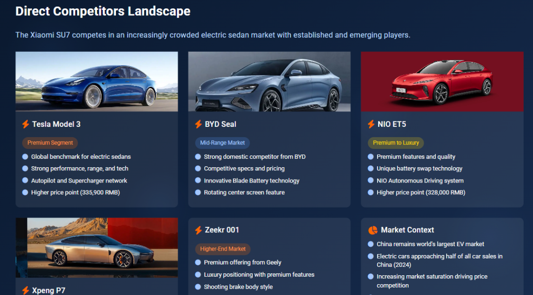Click the lightning icon beside NIO ET5
The image size is (533, 295).
[371, 124]
